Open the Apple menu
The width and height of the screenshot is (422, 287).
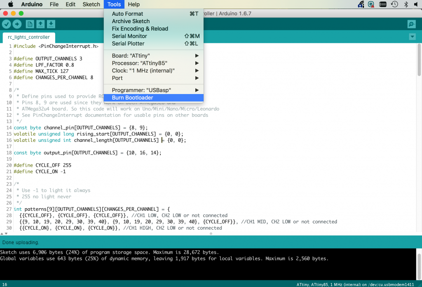pos(11,5)
